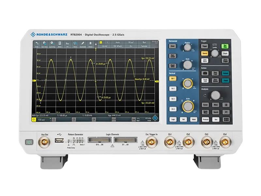The image size is (261, 196).
Task: Toggle the Touch Lock key
Action: [x=205, y=80]
